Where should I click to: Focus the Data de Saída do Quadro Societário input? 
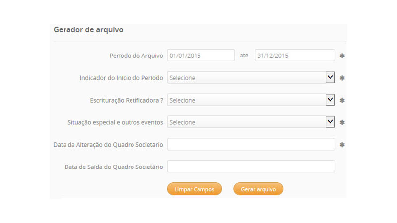point(251,167)
